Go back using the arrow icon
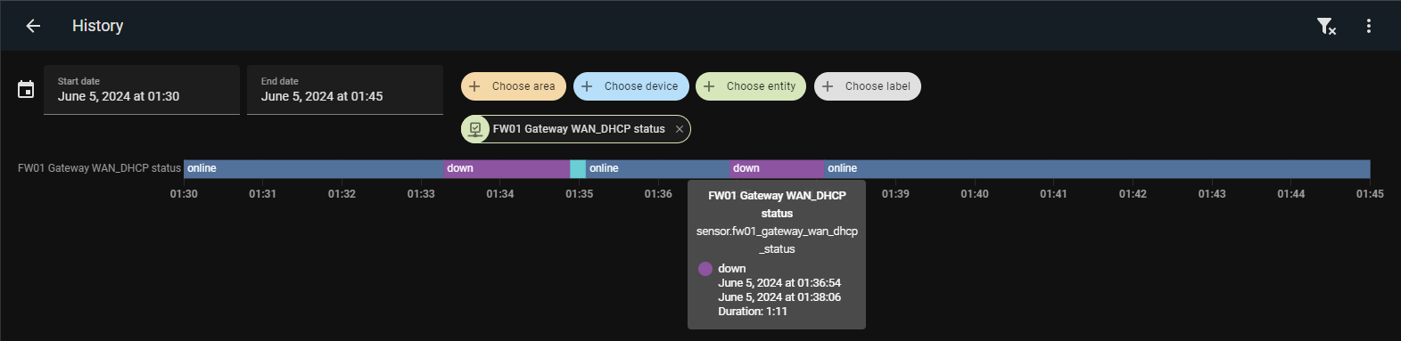Viewport: 1401px width, 341px height. coord(33,26)
